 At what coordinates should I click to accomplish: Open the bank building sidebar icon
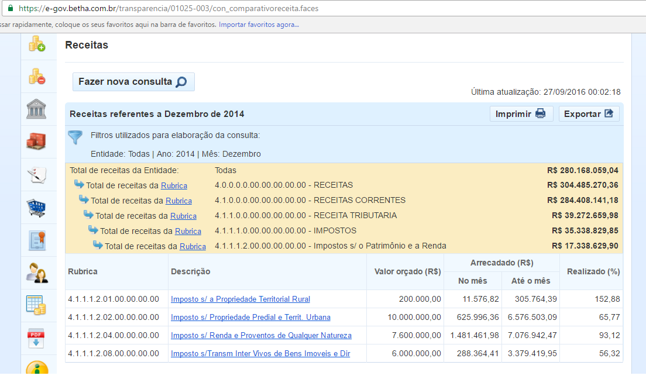point(37,109)
